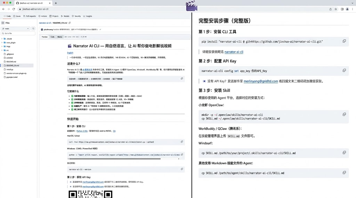Follow the Python 3.10+ link
Viewport: 356px width, 198px height.
point(82,131)
